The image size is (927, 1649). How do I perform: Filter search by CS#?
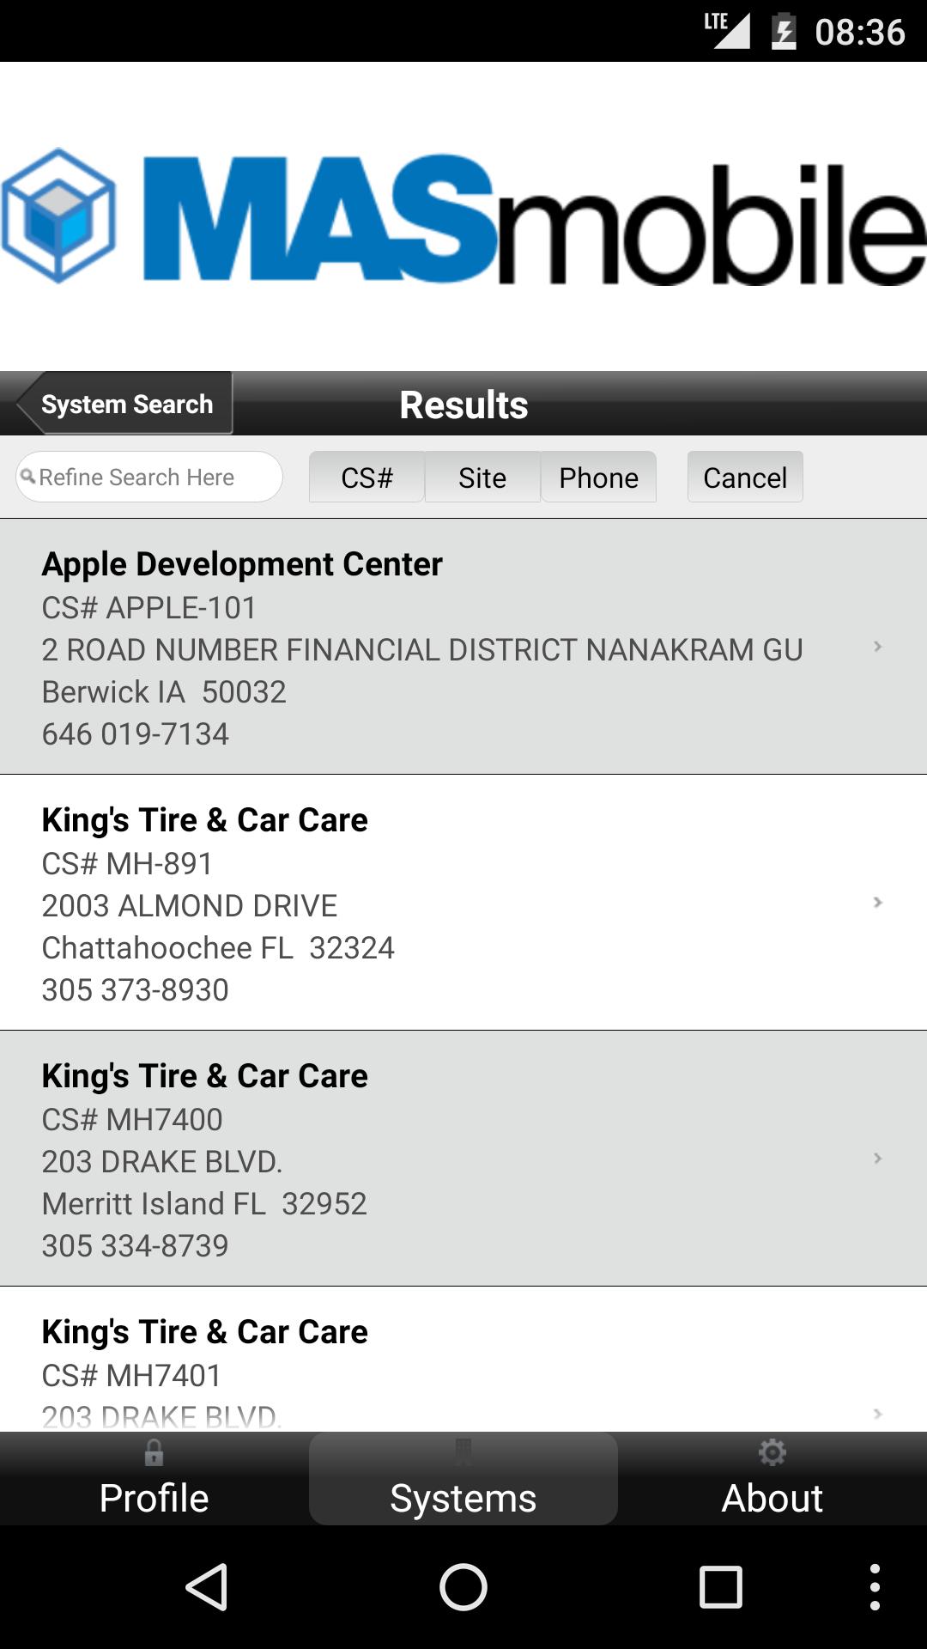367,478
